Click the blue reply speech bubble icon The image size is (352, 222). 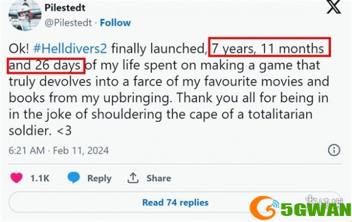click(74, 177)
